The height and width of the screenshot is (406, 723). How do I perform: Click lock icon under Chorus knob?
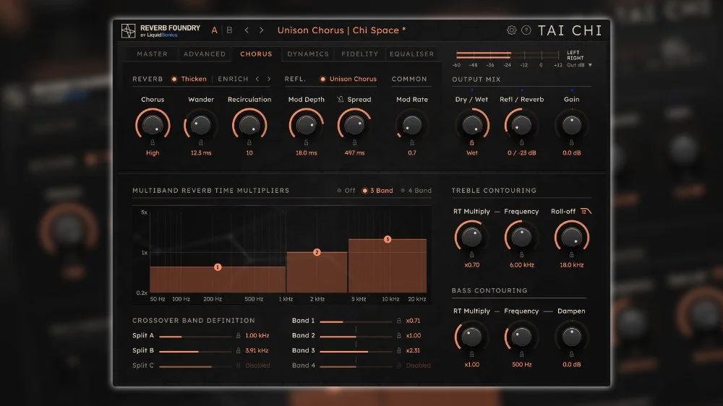pyautogui.click(x=153, y=142)
